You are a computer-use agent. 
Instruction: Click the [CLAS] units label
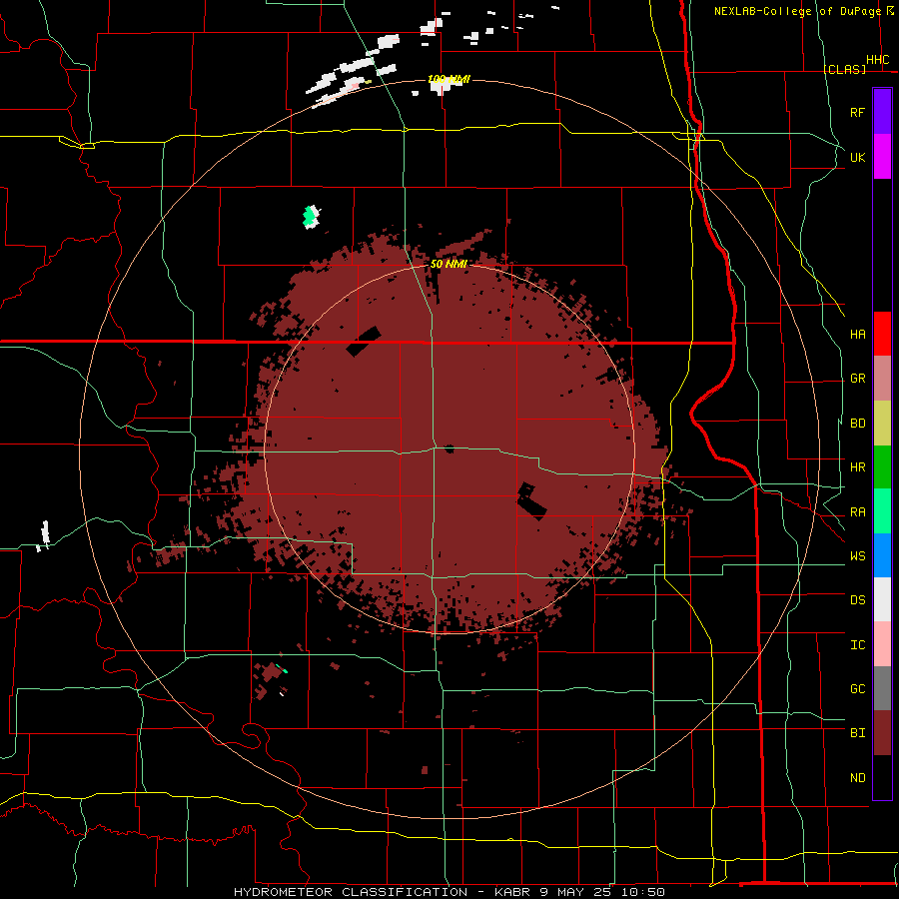(844, 69)
